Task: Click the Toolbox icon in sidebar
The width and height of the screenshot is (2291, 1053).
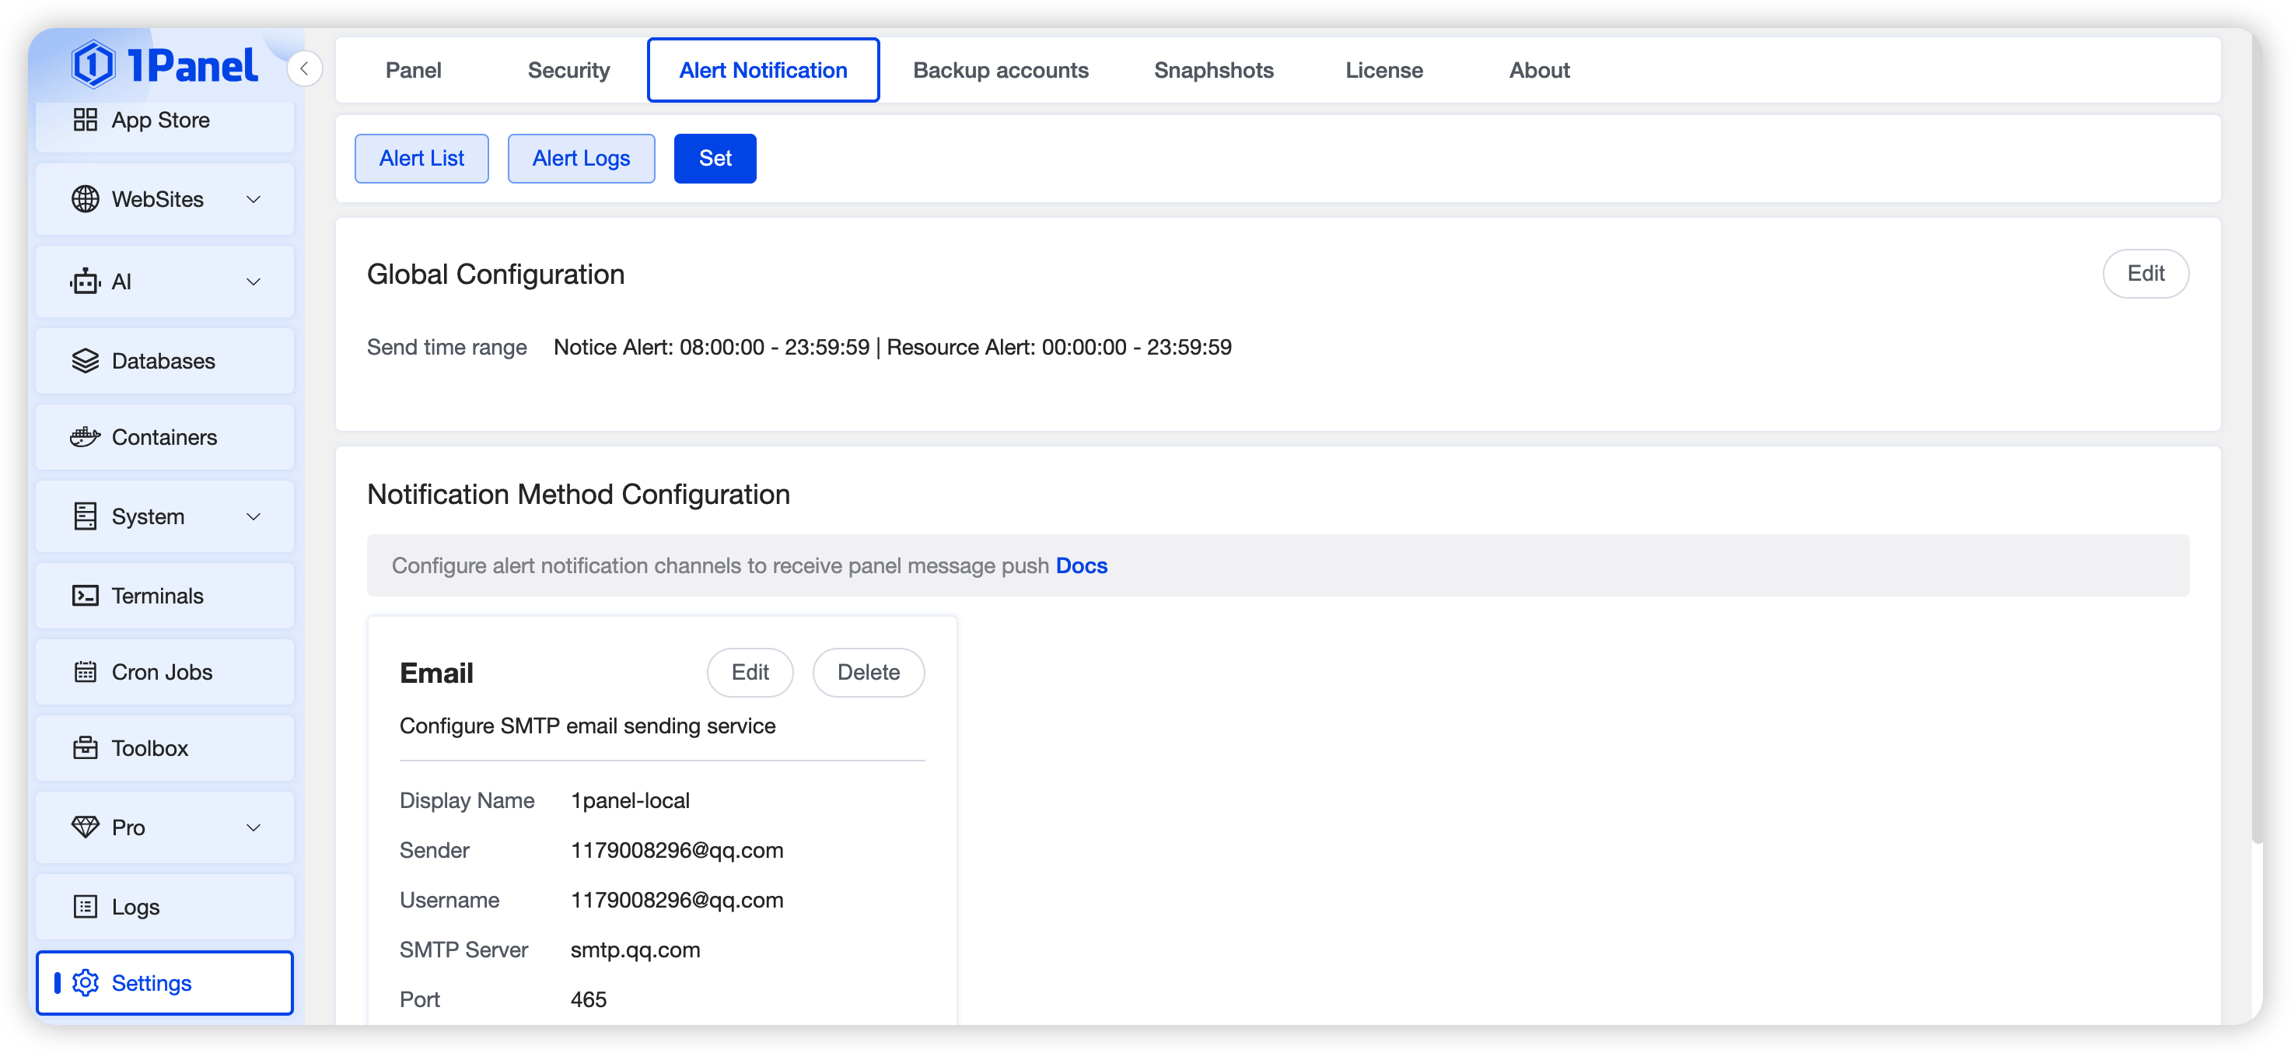Action: point(86,748)
